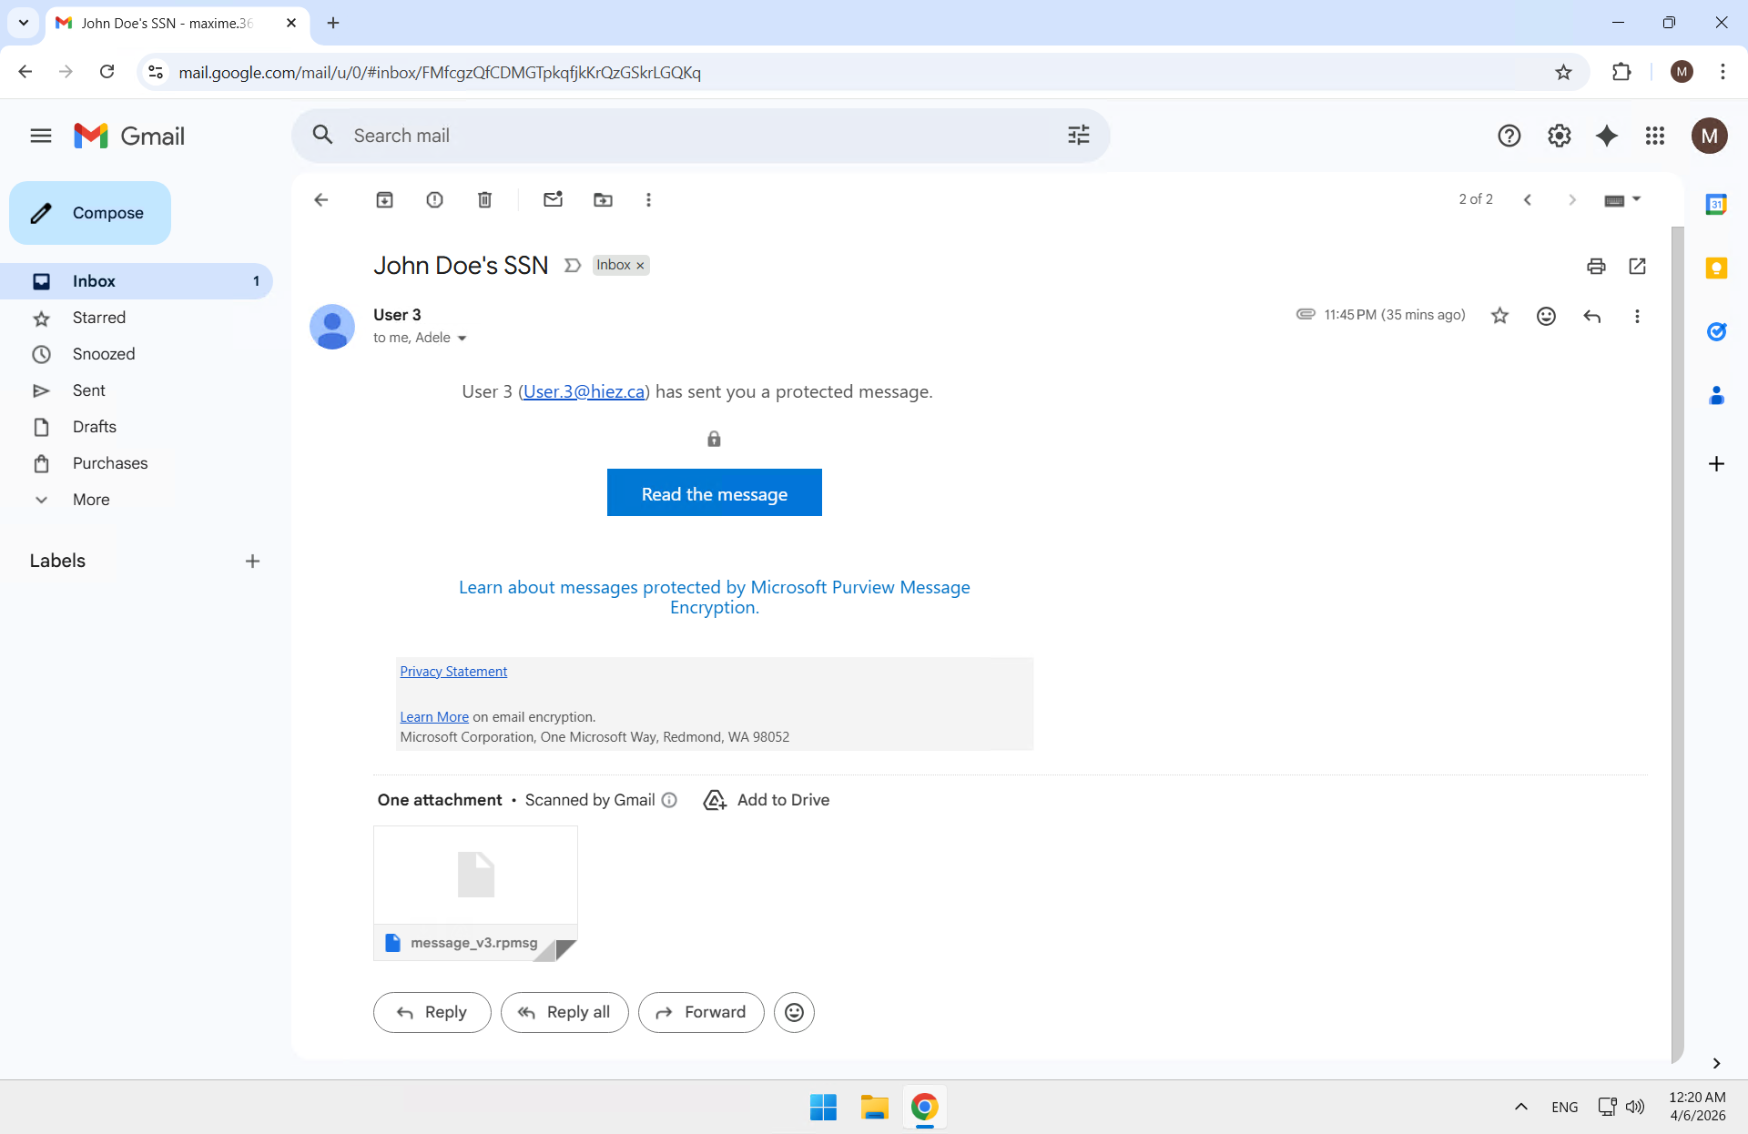Screen dimensions: 1748x1134
Task: Add an emoji reaction beside timestamp
Action: coord(1546,316)
